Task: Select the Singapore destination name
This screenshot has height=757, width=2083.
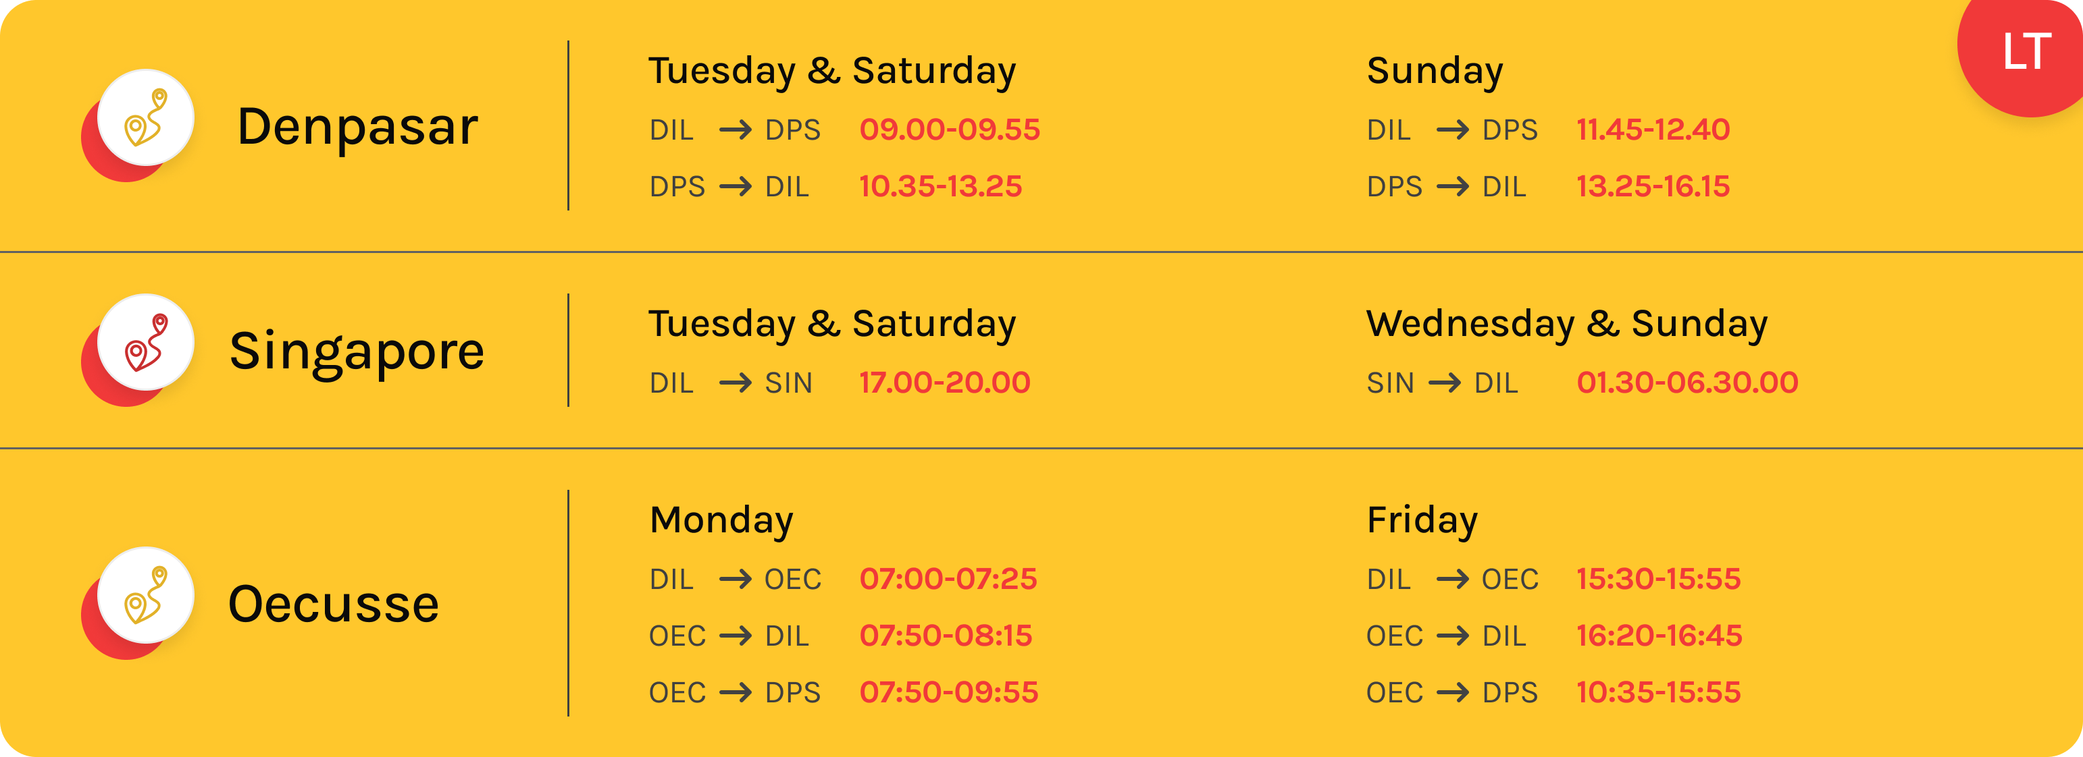Action: (357, 352)
